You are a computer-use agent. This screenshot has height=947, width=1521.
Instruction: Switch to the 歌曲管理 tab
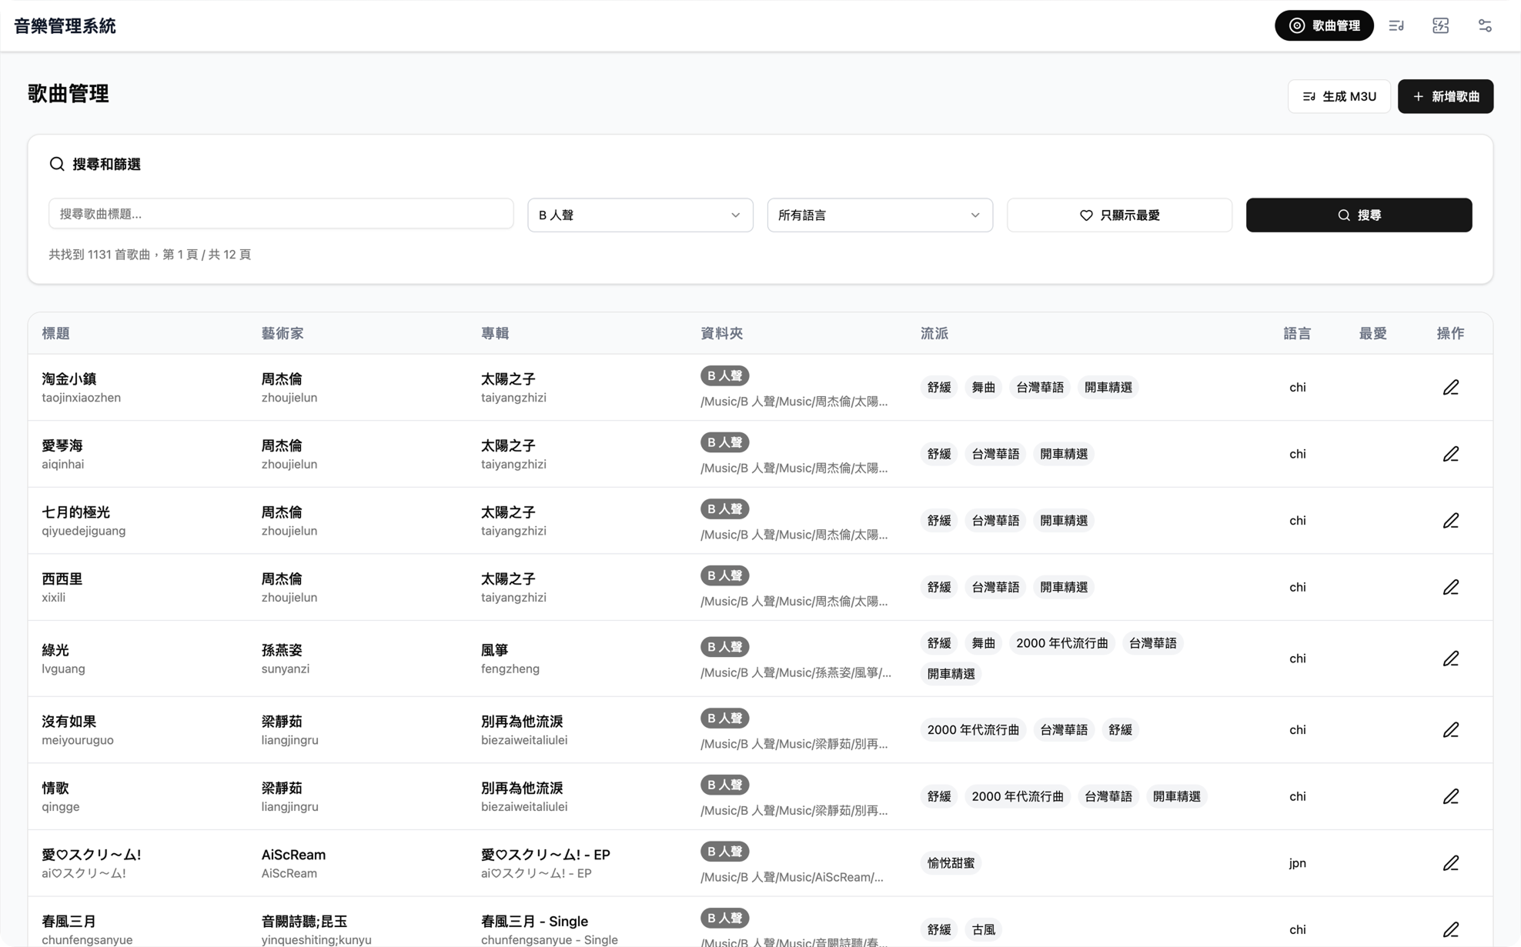(1324, 25)
